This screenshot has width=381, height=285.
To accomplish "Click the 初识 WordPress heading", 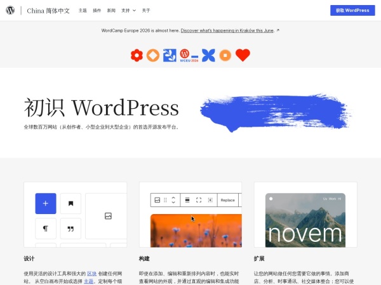I will [102, 108].
